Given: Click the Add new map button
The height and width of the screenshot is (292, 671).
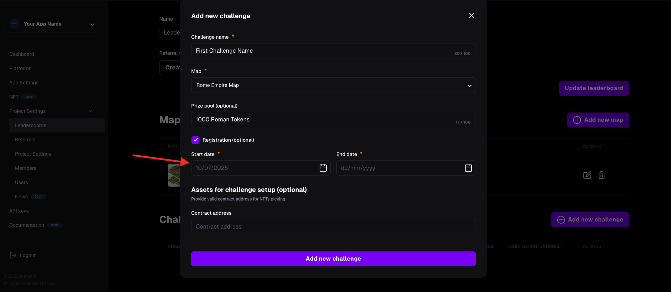Looking at the screenshot, I should point(598,120).
